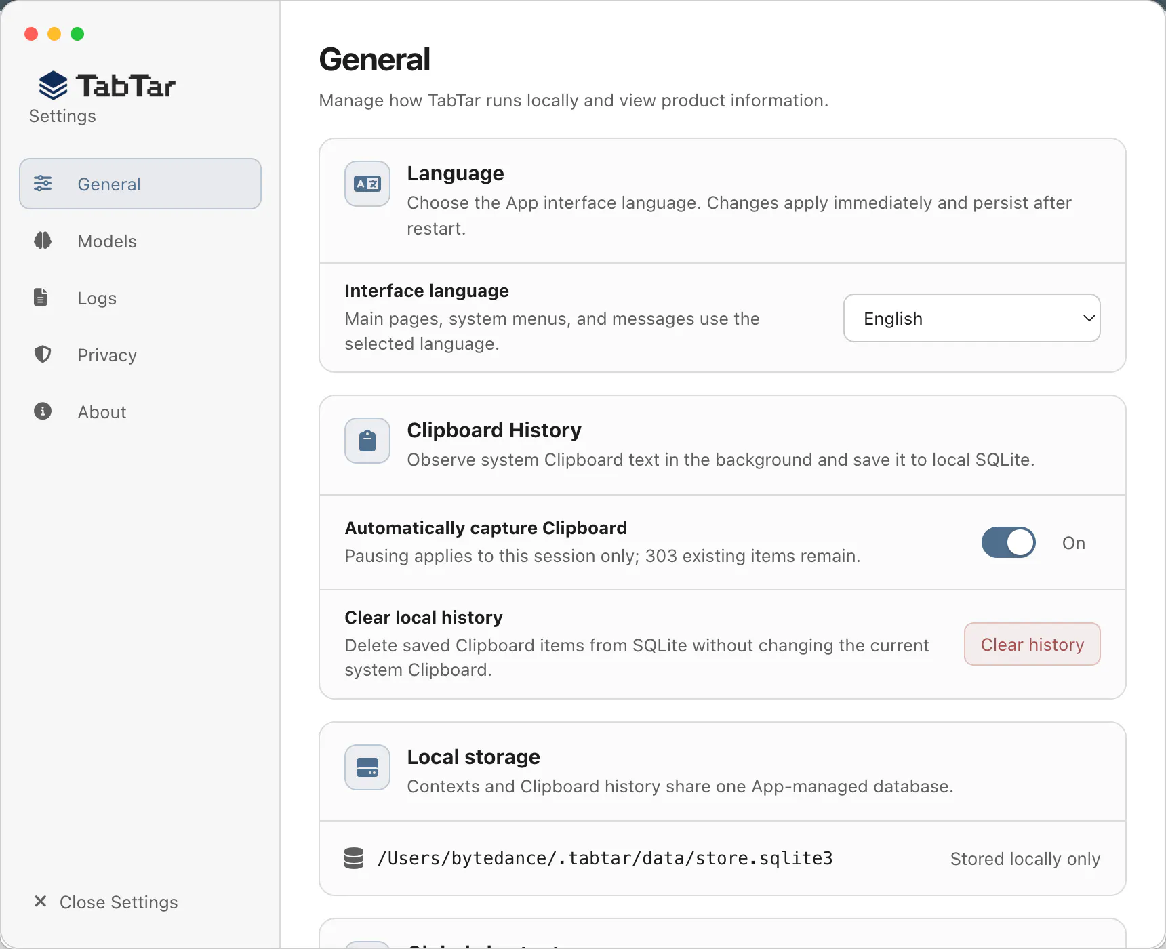Click the shield icon beside Privacy

click(43, 354)
